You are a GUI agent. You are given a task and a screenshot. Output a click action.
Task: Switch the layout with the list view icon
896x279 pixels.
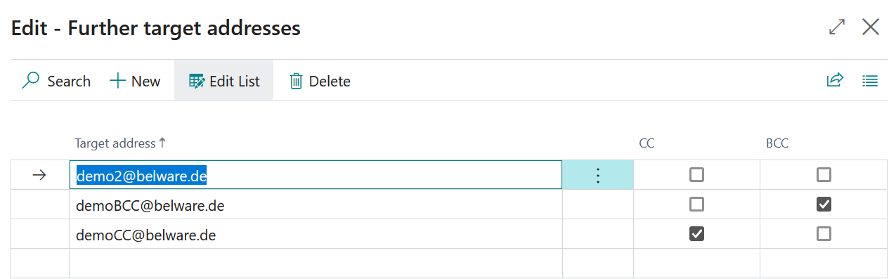[870, 81]
